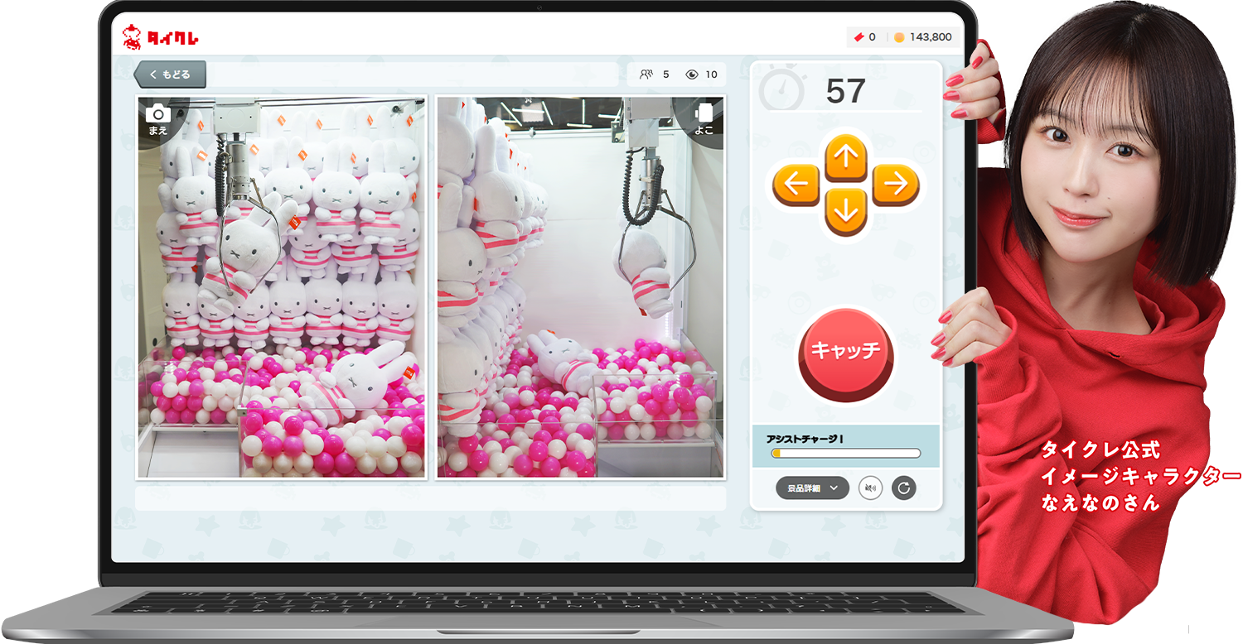This screenshot has height=644, width=1243.
Task: Click the gold coin balance 143,800
Action: (922, 37)
